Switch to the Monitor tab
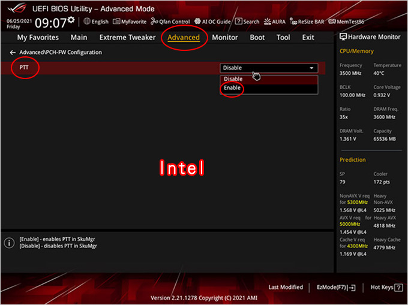Screen dimensions: 408x305 point(225,37)
